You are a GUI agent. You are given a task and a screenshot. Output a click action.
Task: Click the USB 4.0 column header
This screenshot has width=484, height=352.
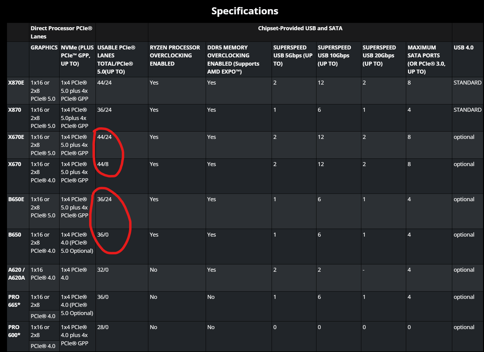point(463,48)
